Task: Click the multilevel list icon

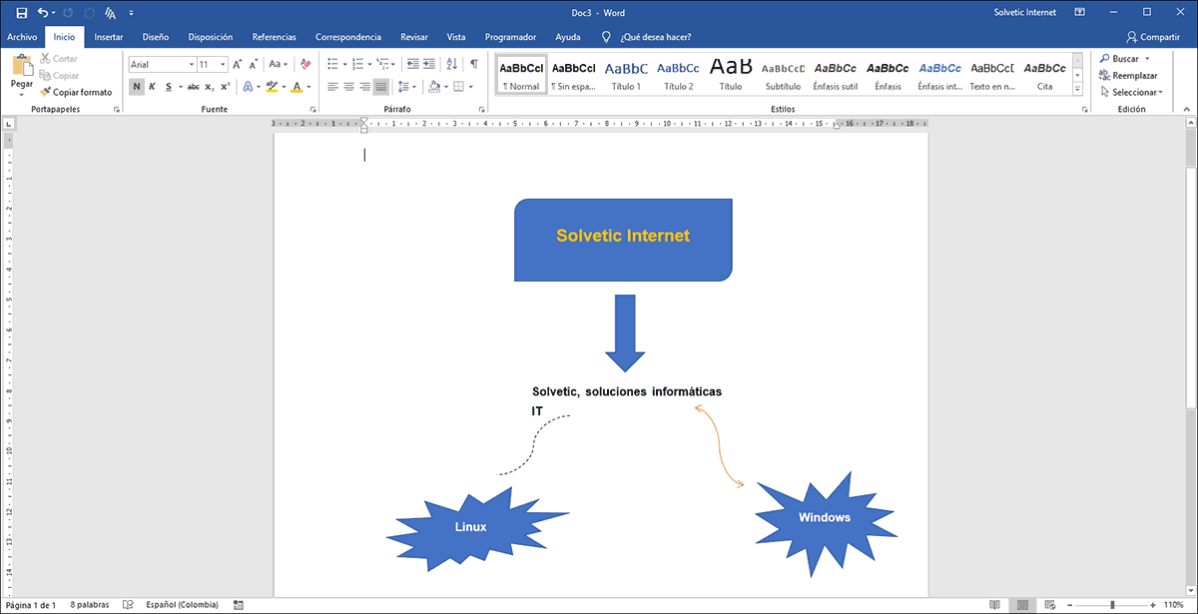Action: click(382, 64)
